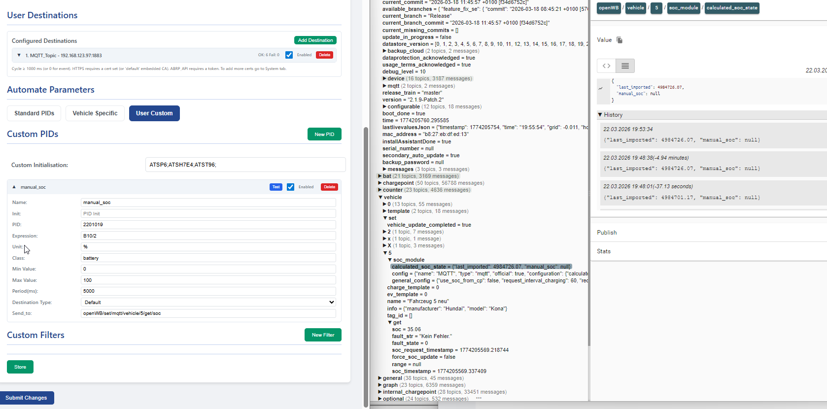
Task: Collapse the manual_soc PID panel
Action: [14, 187]
